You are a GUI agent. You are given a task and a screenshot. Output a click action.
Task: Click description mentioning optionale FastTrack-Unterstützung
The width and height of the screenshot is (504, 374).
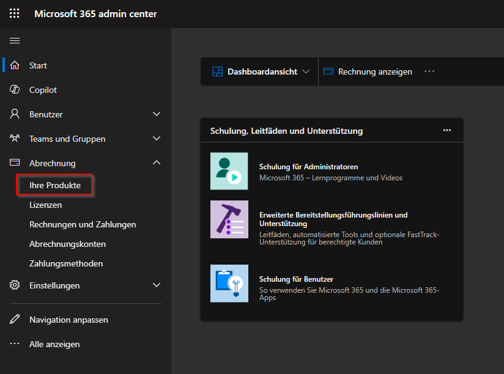349,238
